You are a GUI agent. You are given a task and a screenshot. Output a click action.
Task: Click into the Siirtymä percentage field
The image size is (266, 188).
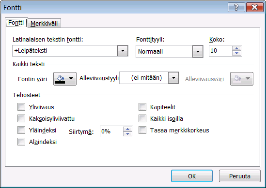coord(111,131)
